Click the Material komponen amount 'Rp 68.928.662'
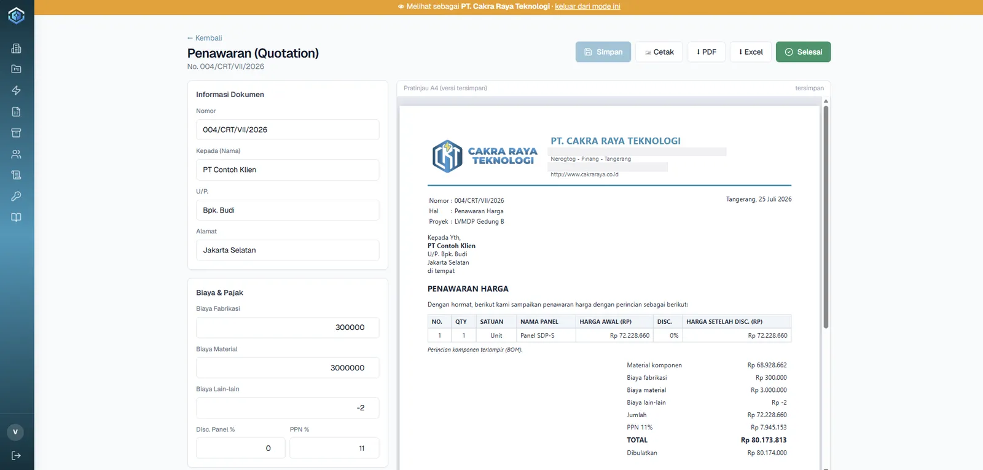Viewport: 983px width, 470px height. point(767,366)
